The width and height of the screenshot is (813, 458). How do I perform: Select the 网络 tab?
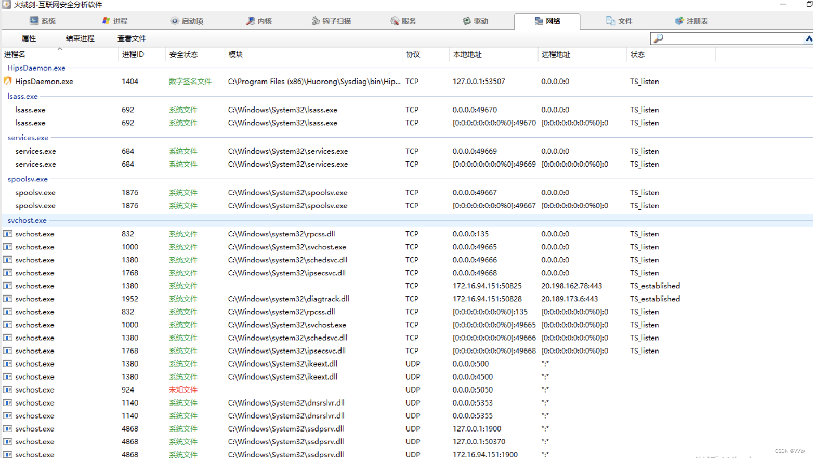pos(547,21)
